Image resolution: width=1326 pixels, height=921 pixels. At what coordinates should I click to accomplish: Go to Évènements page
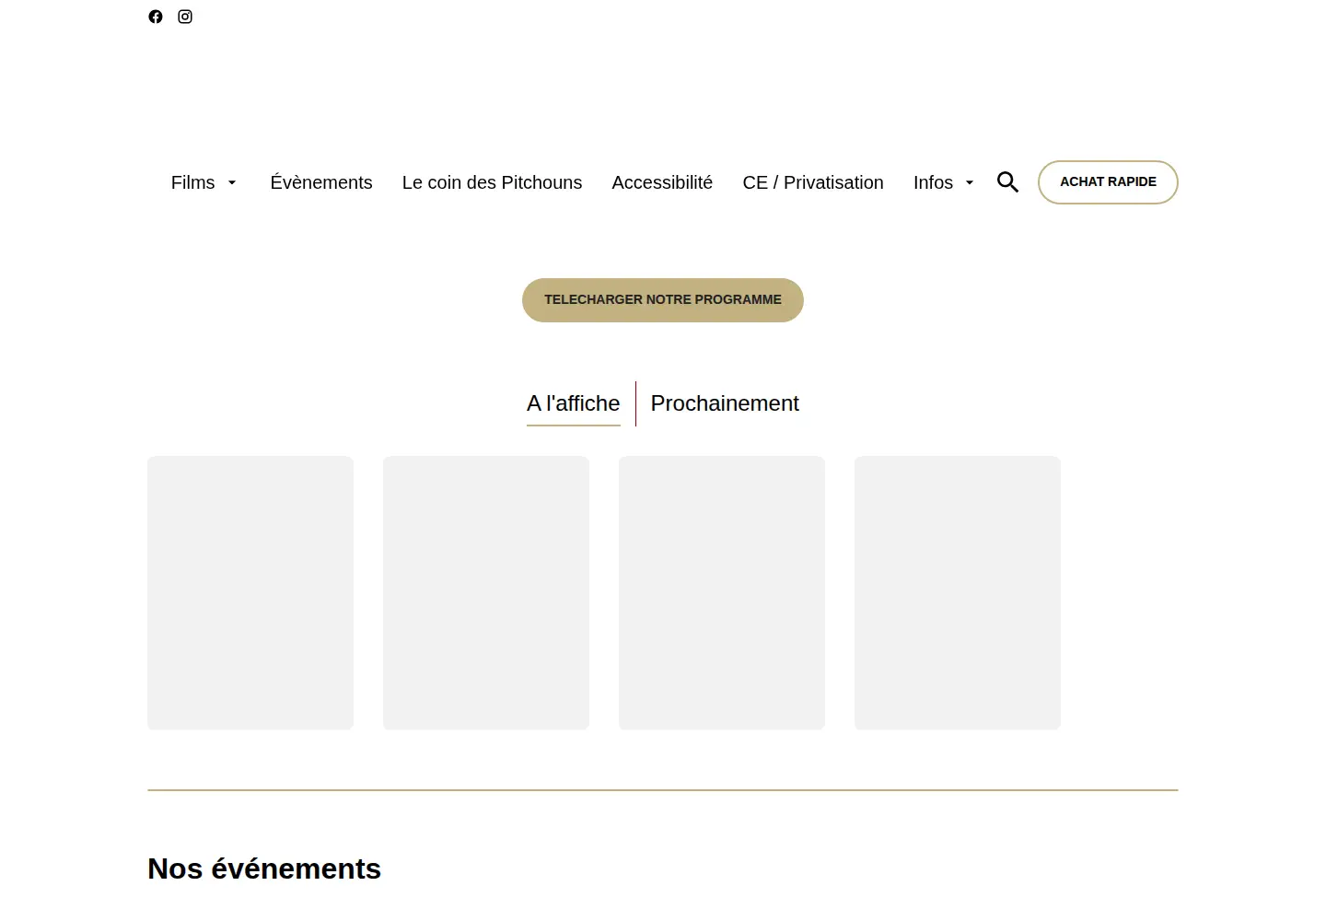click(x=321, y=182)
